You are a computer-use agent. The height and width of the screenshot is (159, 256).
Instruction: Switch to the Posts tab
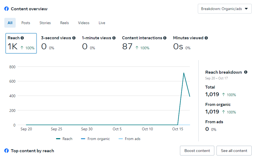click(26, 23)
